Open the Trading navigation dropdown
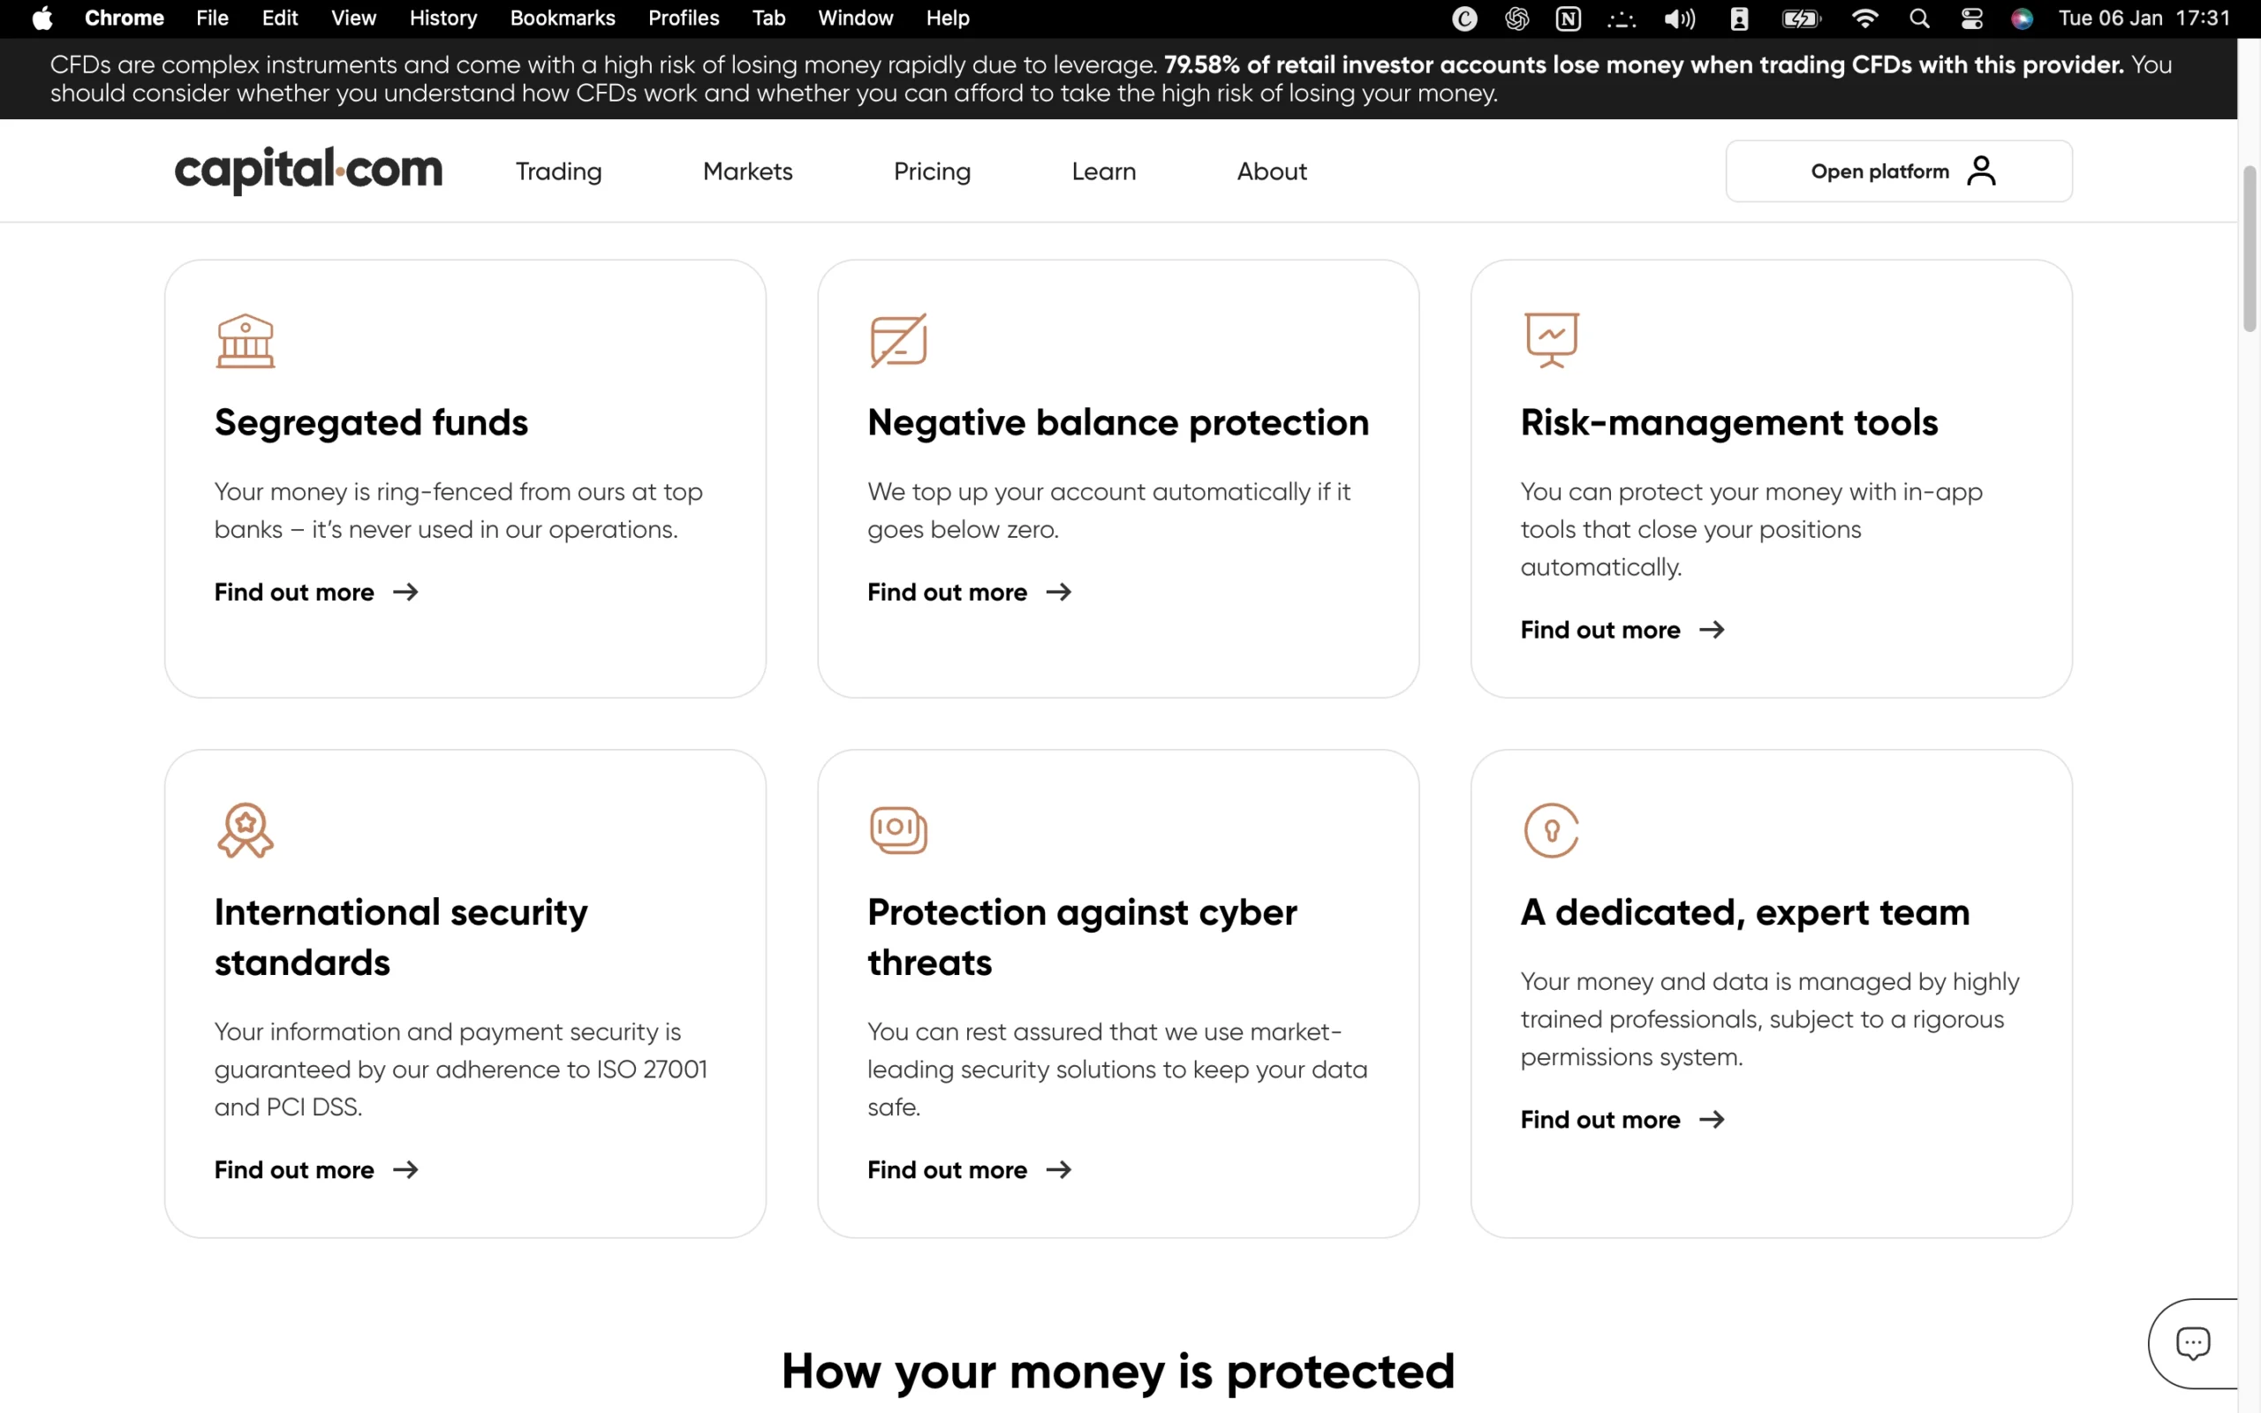 click(558, 171)
